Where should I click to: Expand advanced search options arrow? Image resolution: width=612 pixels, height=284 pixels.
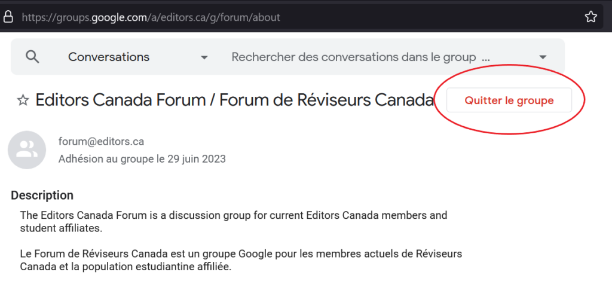pyautogui.click(x=543, y=57)
